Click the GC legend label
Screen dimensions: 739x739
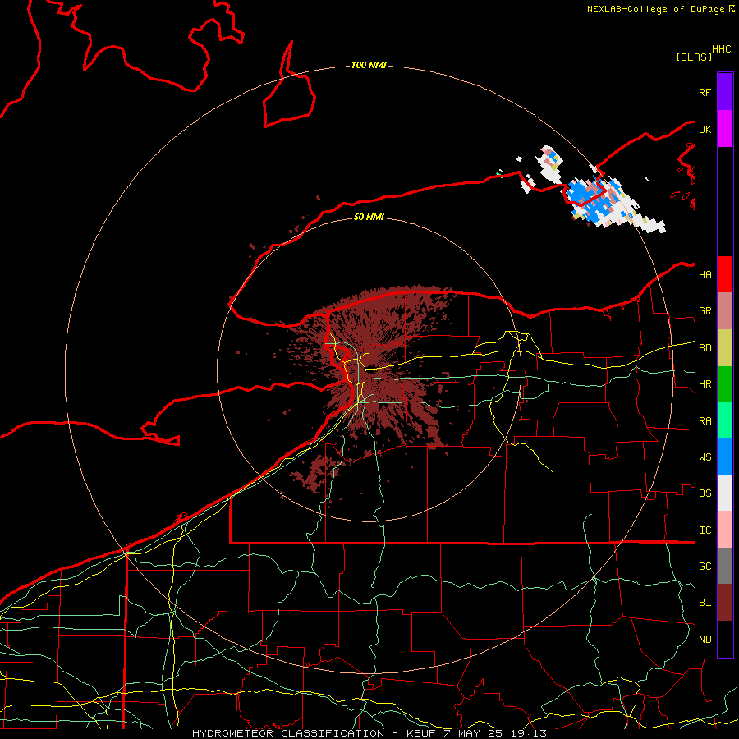tap(705, 567)
